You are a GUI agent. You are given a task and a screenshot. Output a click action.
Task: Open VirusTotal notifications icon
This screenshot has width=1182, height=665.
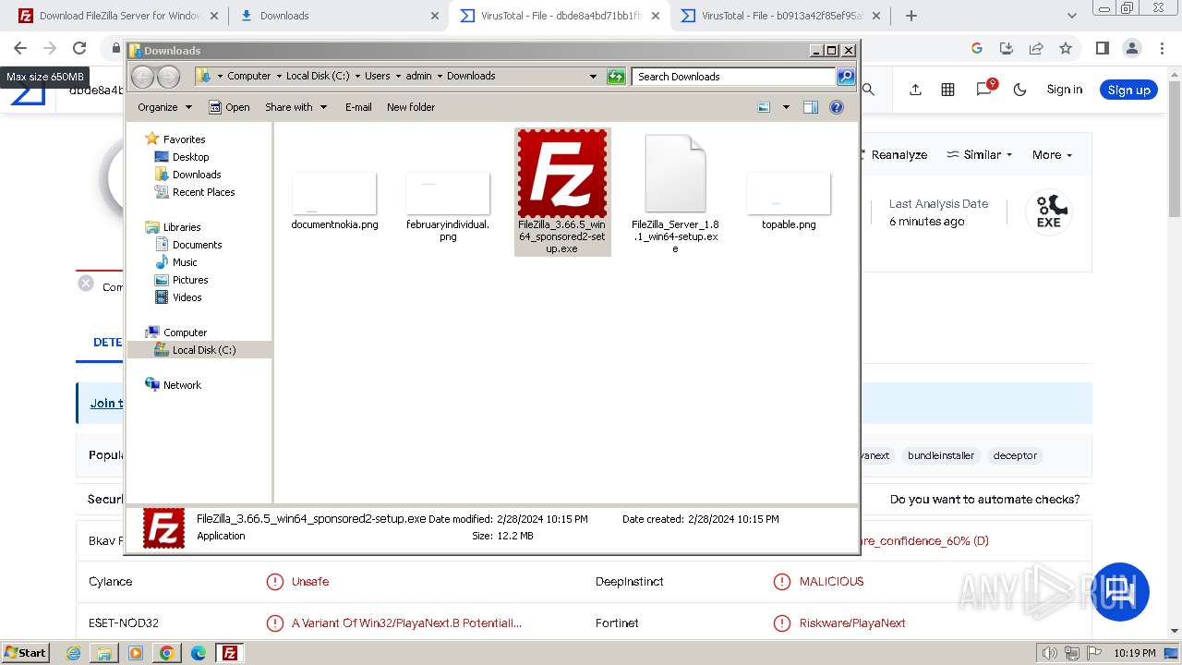(x=985, y=89)
